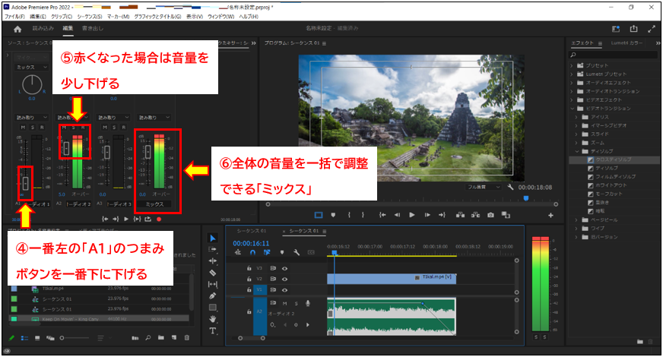Open the share export icon in header
Screen dimensions: 663x357
tap(633, 29)
